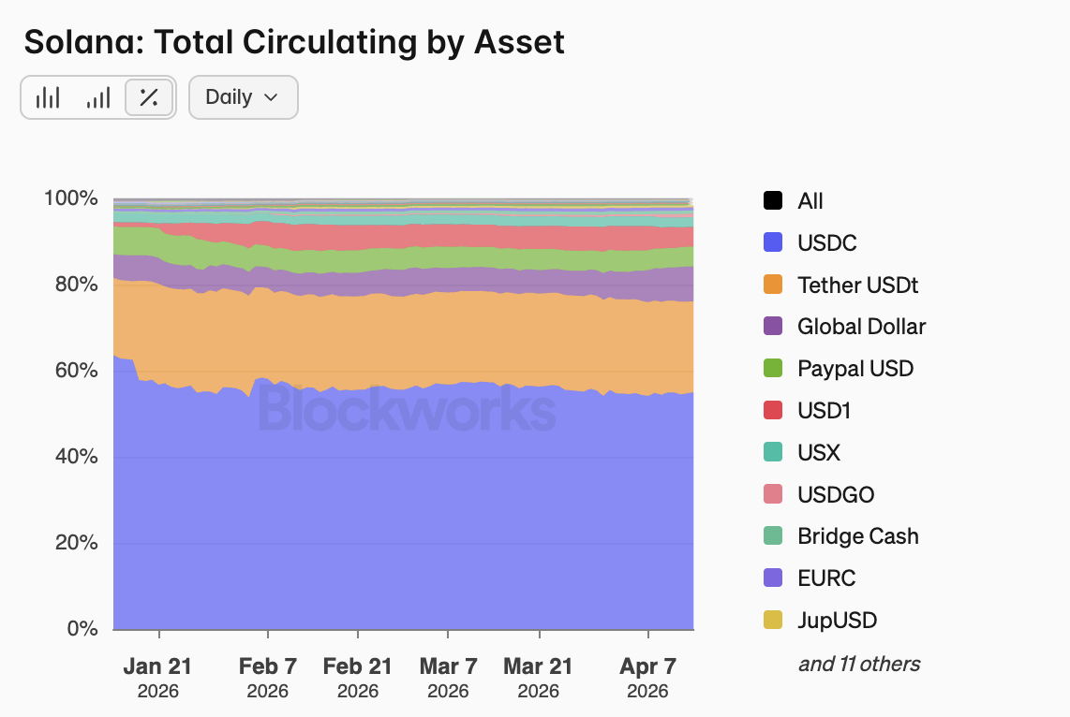This screenshot has height=717, width=1070.
Task: Open the Daily interval dropdown
Action: (x=243, y=96)
